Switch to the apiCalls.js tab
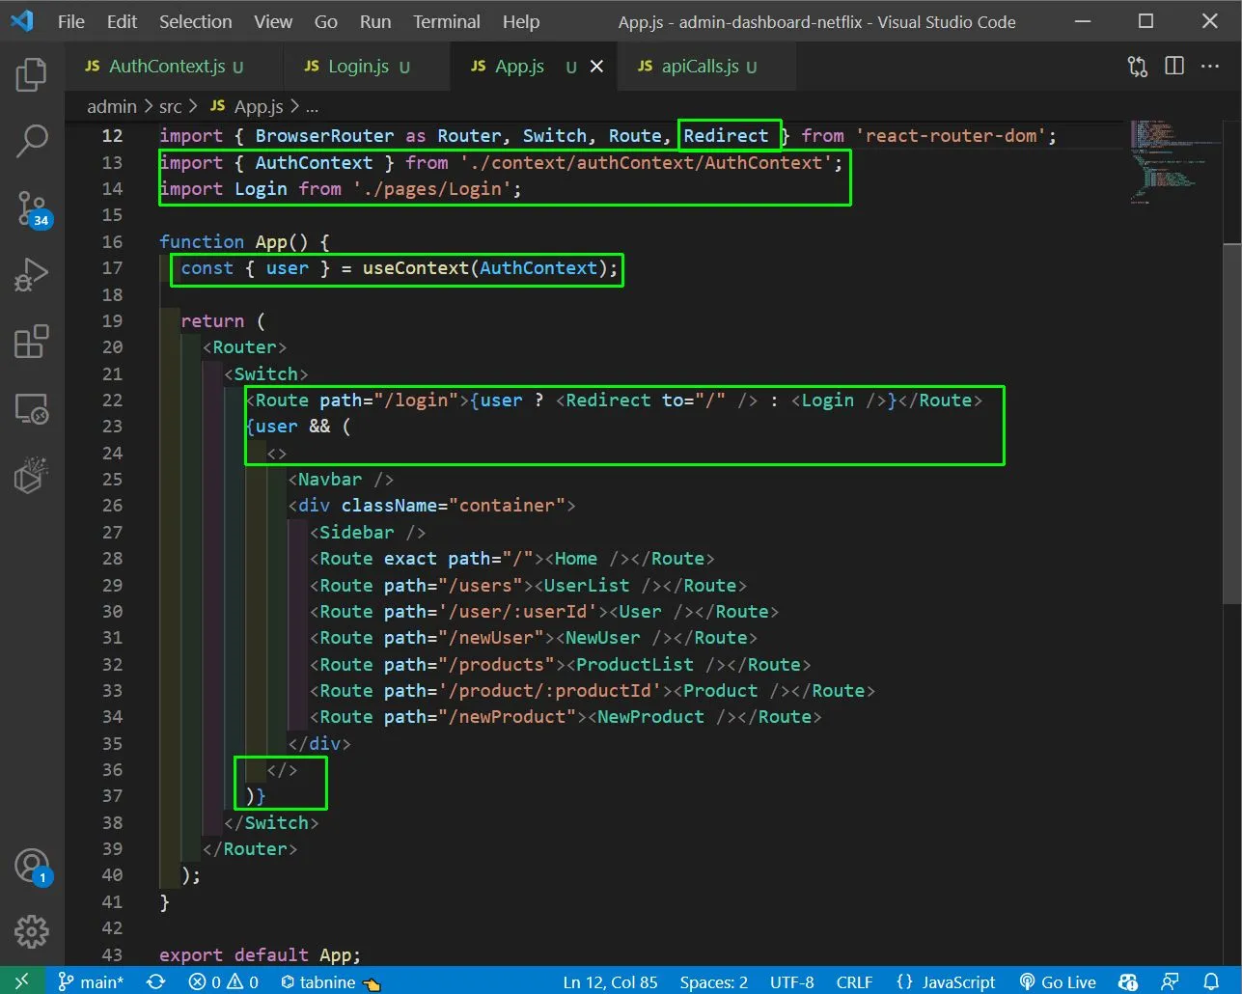The height and width of the screenshot is (994, 1242). 707,67
